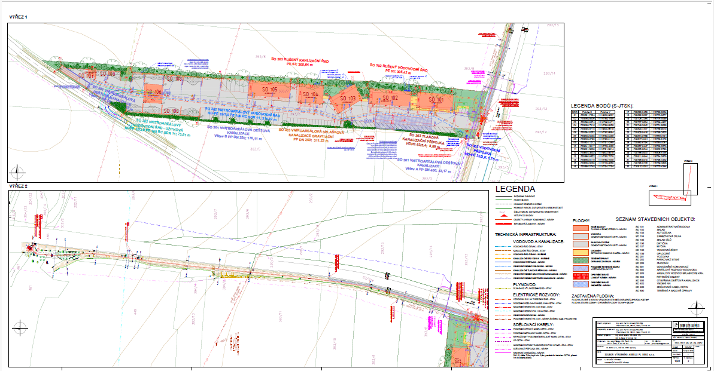The height and width of the screenshot is (371, 714).
Task: Click the VÝŘEZ 2 outline in the key map
Action: [x=690, y=179]
